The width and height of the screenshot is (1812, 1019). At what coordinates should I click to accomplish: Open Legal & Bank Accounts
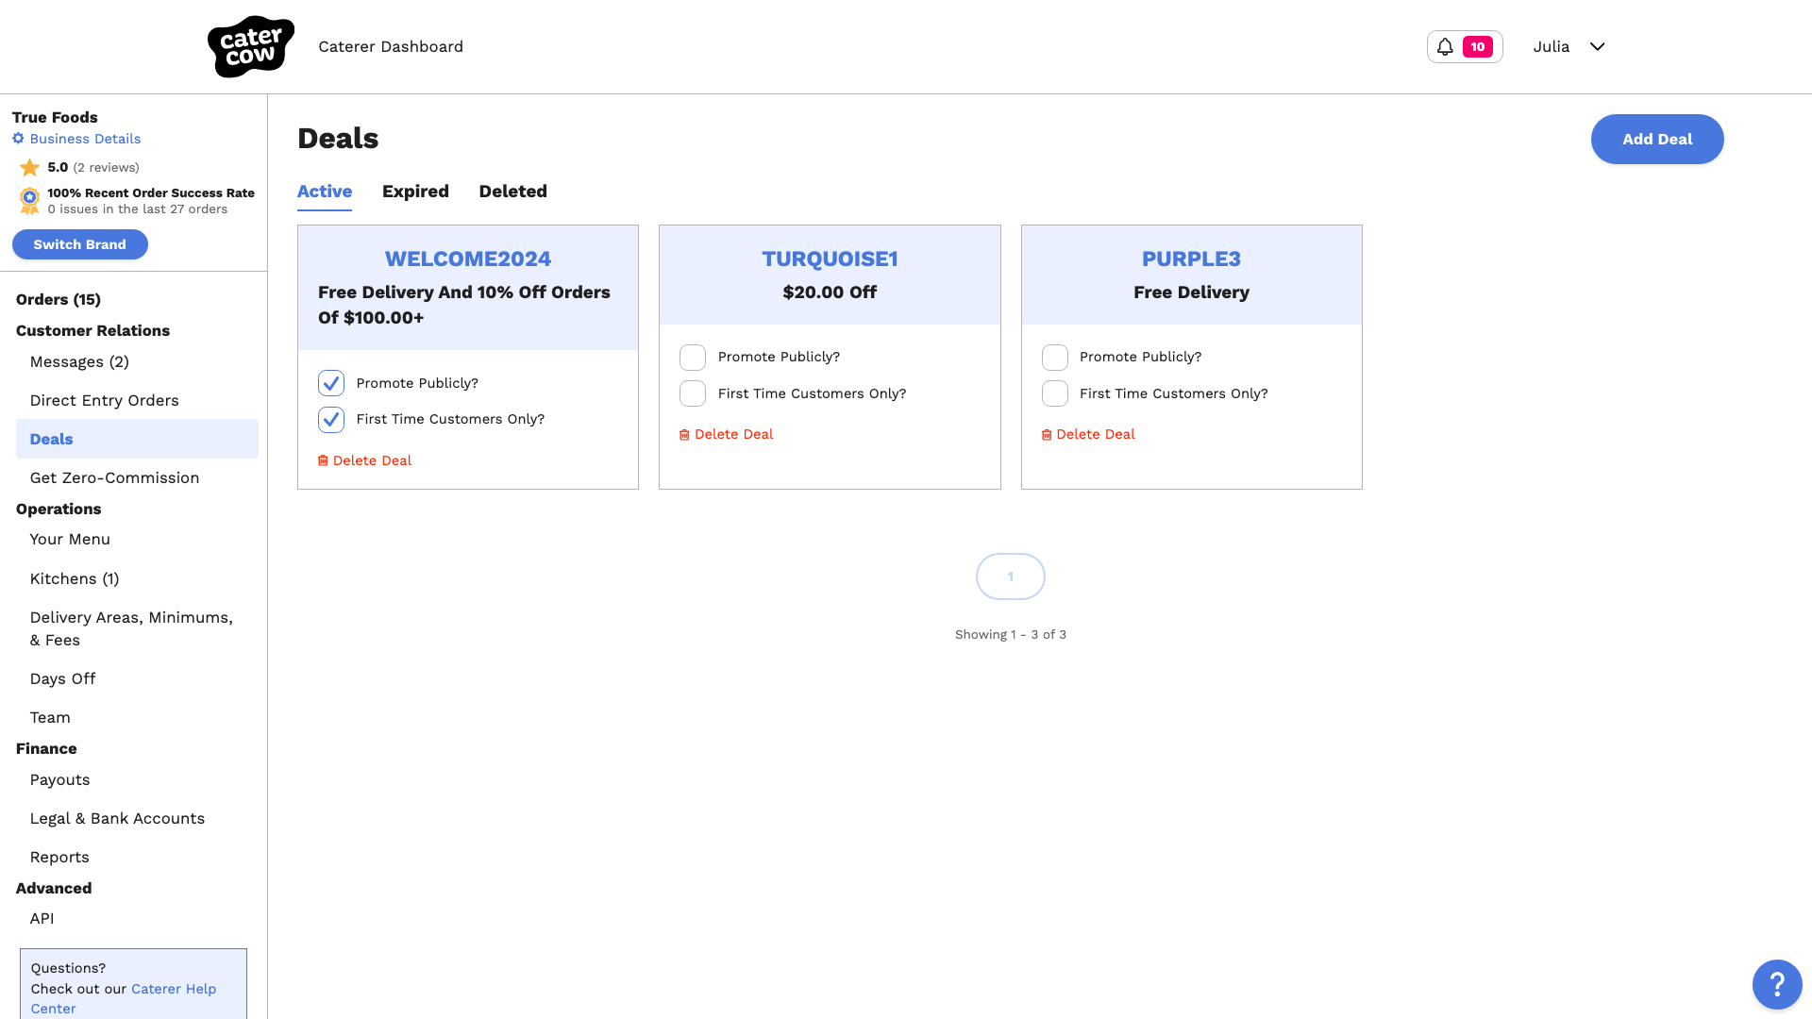point(117,818)
